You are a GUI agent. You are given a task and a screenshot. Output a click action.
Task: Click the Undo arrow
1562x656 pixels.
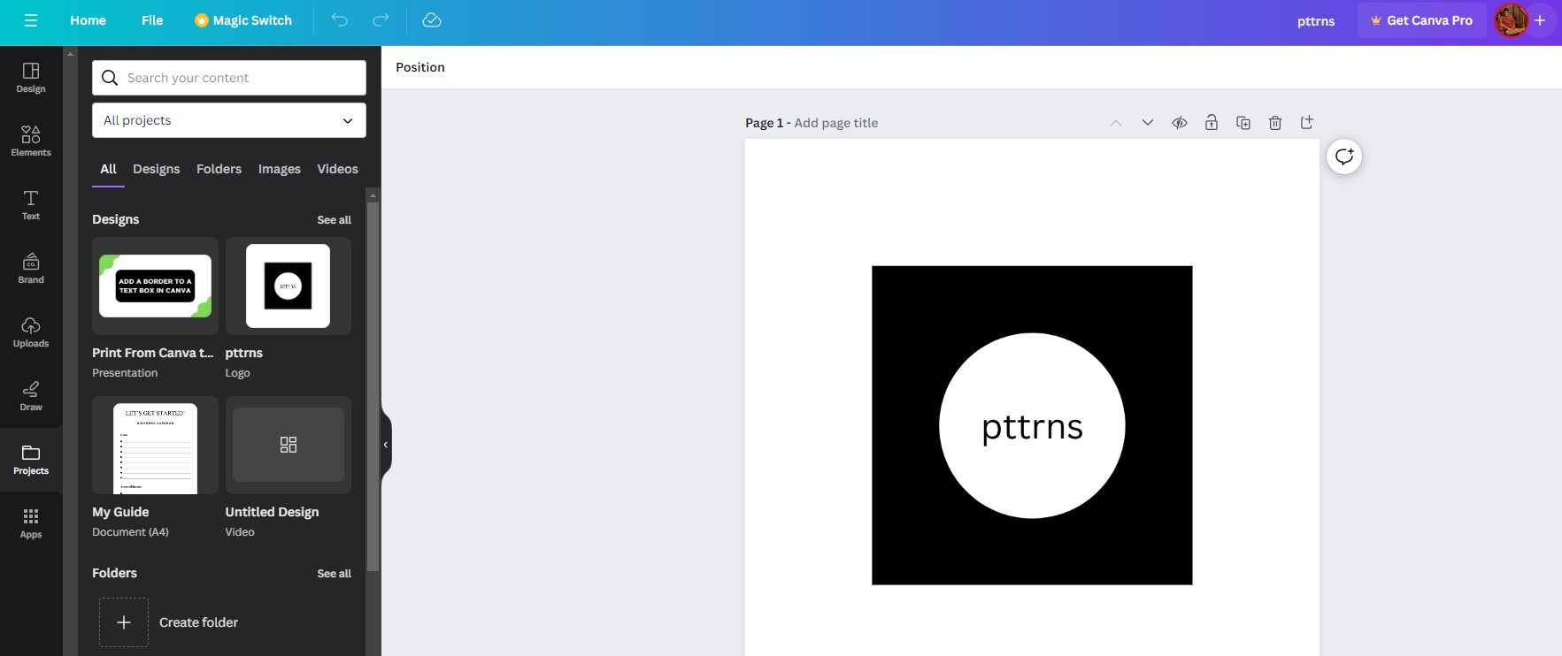click(x=340, y=20)
